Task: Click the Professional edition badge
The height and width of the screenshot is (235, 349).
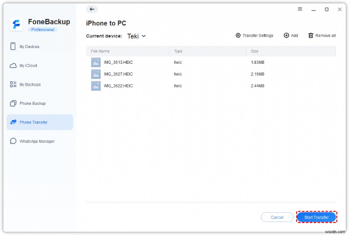Action: 43,29
